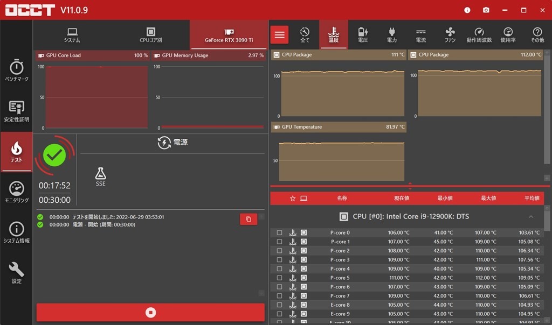The width and height of the screenshot is (552, 325).
Task: Open the システム情報 system information page
Action: (x=17, y=232)
